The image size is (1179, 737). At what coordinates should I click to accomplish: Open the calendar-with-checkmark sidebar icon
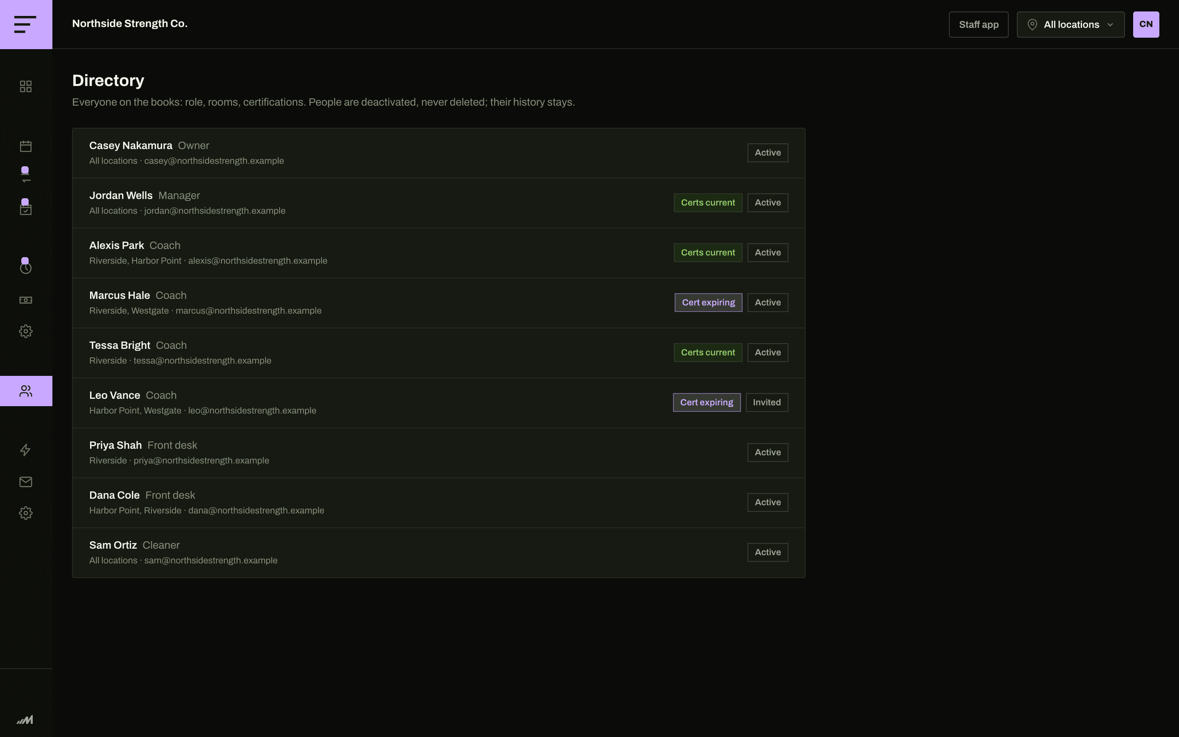point(26,210)
